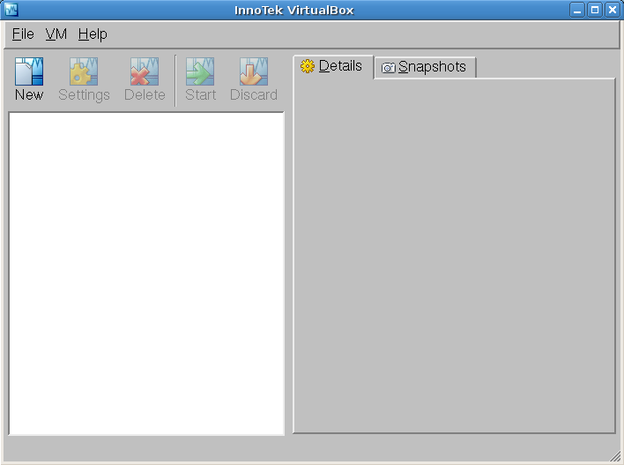Minimize the VirtualBox window
This screenshot has width=624, height=465.
pos(577,10)
